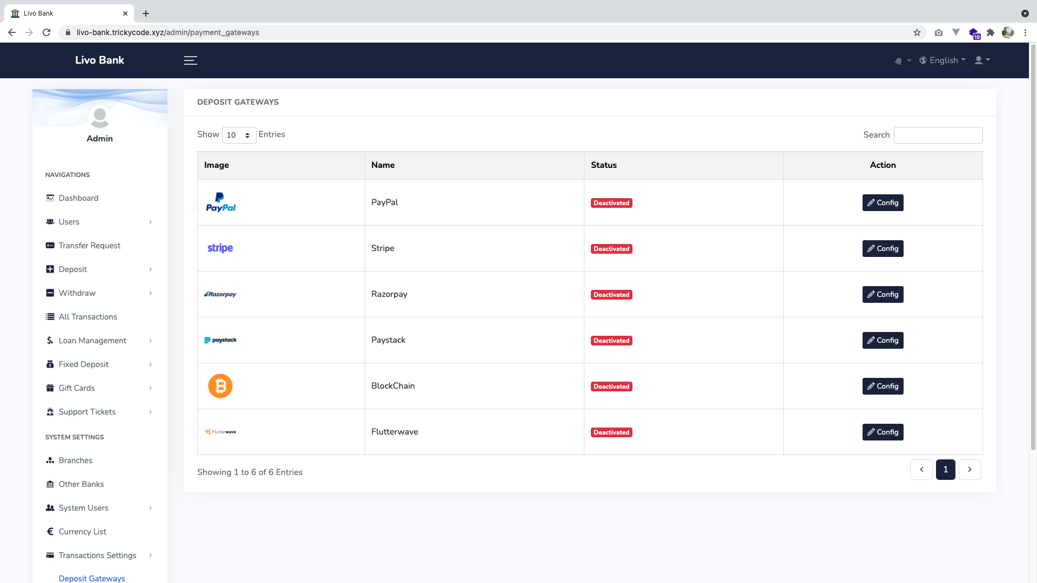
Task: Open the All Transactions navigation item
Action: tap(100, 317)
